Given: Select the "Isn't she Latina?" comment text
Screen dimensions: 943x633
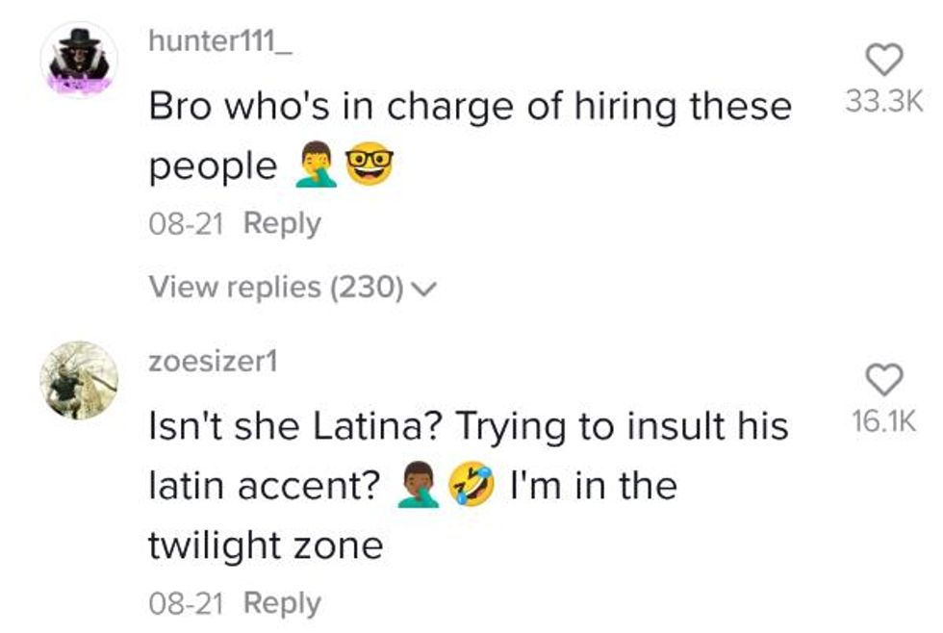Looking at the screenshot, I should coord(468,424).
